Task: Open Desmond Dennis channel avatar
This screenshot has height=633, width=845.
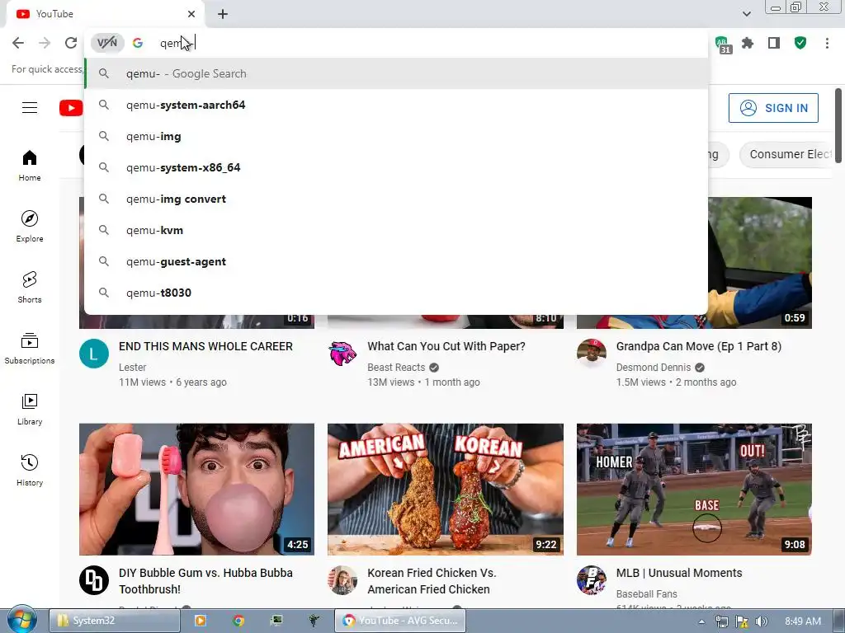Action: tap(591, 354)
